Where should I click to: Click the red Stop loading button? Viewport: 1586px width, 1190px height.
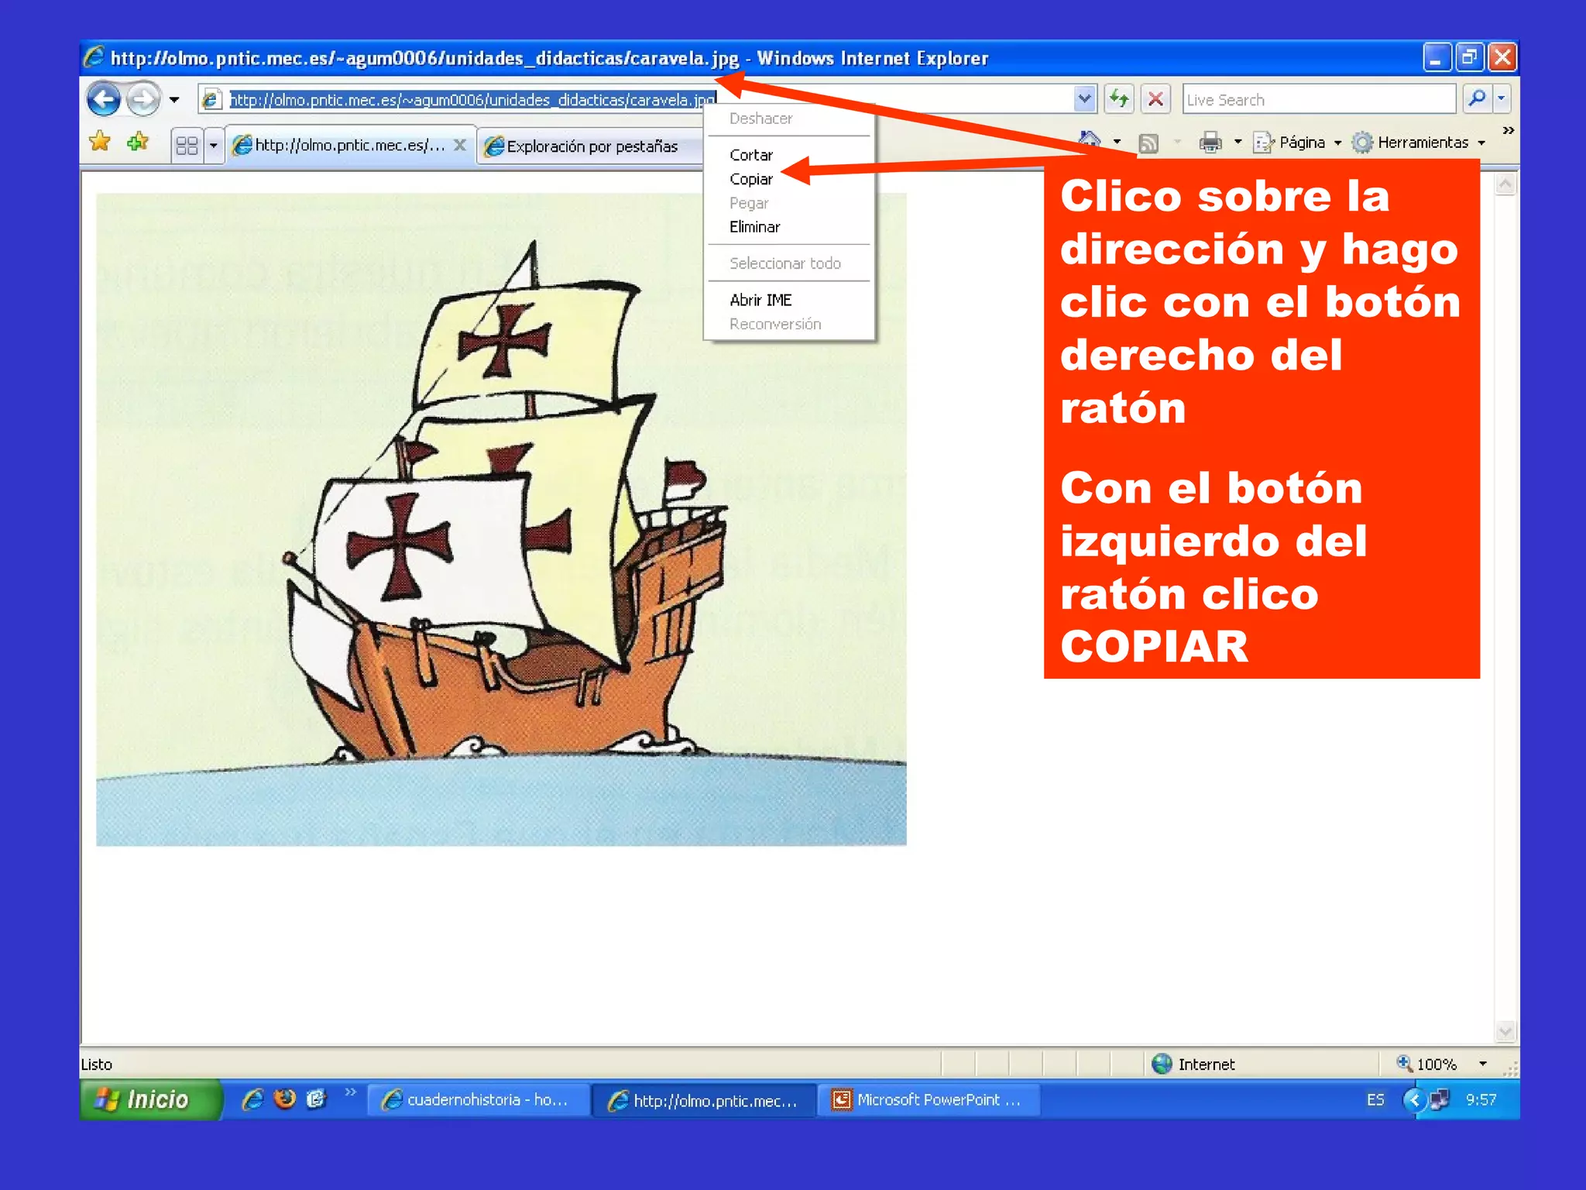click(1155, 99)
